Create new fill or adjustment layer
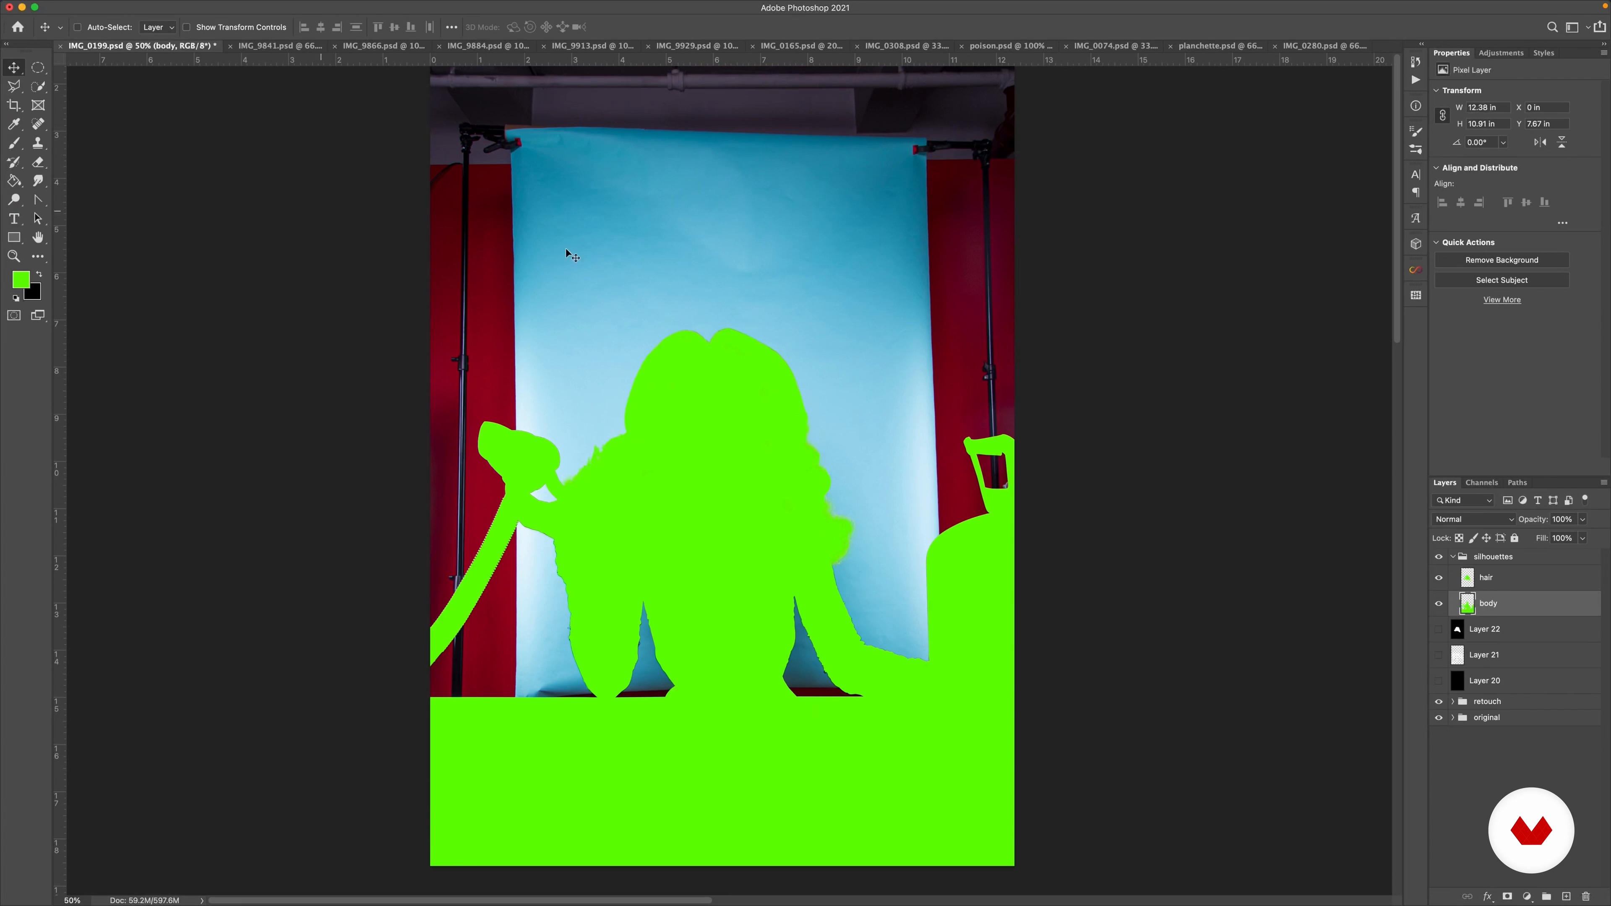 coord(1527,896)
